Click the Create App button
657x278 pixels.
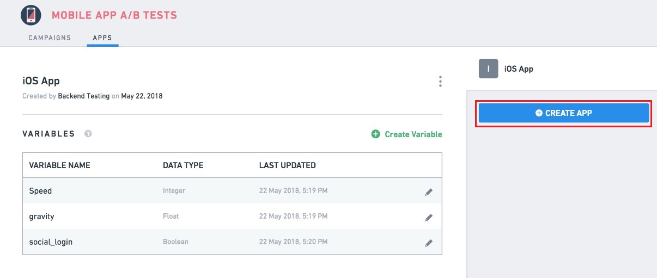(x=564, y=113)
